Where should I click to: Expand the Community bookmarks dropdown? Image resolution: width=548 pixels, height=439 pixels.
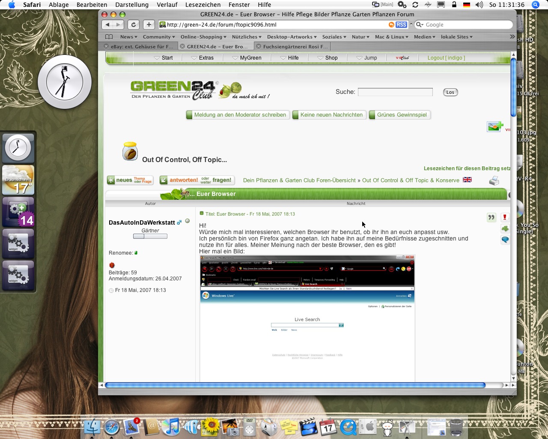[x=159, y=37]
